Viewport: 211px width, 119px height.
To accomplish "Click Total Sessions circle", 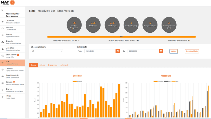I will click(93, 25).
